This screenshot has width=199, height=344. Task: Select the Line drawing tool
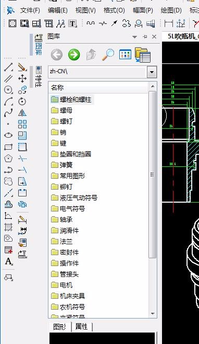pos(8,67)
